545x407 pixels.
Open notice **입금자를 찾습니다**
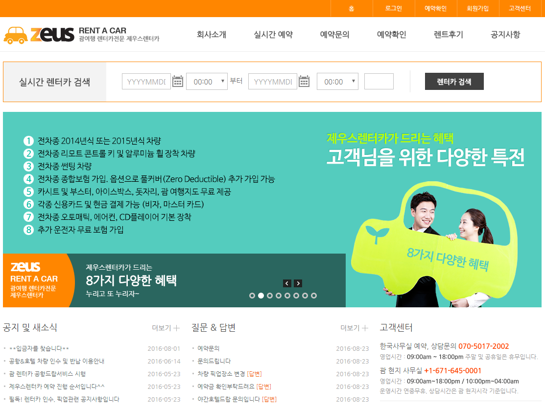39,348
